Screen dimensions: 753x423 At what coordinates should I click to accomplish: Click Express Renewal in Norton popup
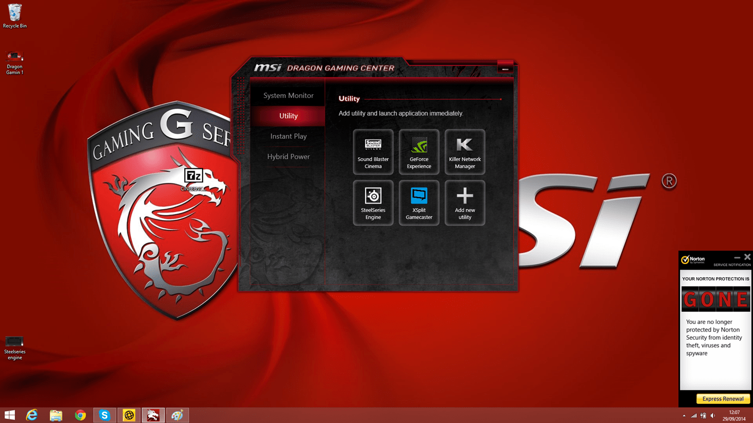pyautogui.click(x=722, y=399)
